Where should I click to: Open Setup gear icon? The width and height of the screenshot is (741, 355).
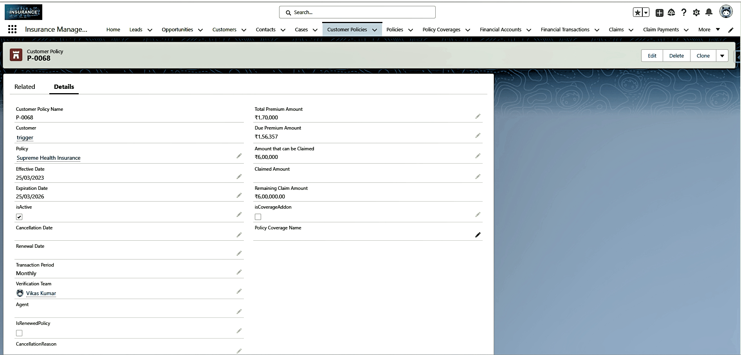tap(696, 13)
